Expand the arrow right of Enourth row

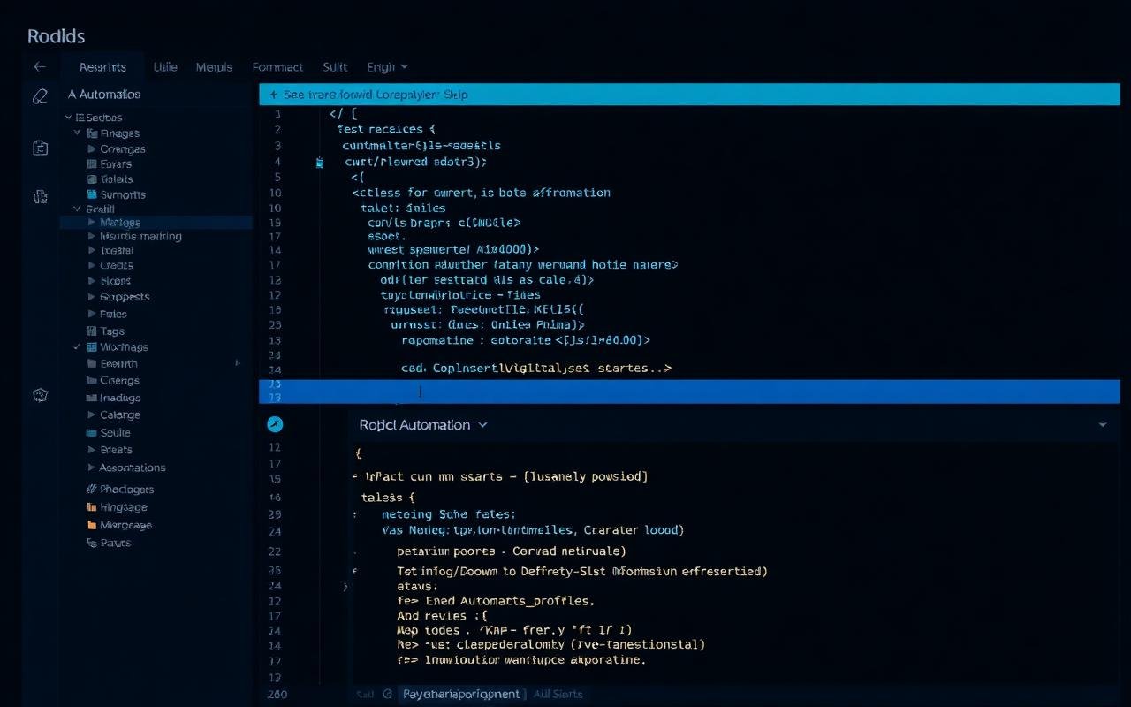pyautogui.click(x=238, y=363)
